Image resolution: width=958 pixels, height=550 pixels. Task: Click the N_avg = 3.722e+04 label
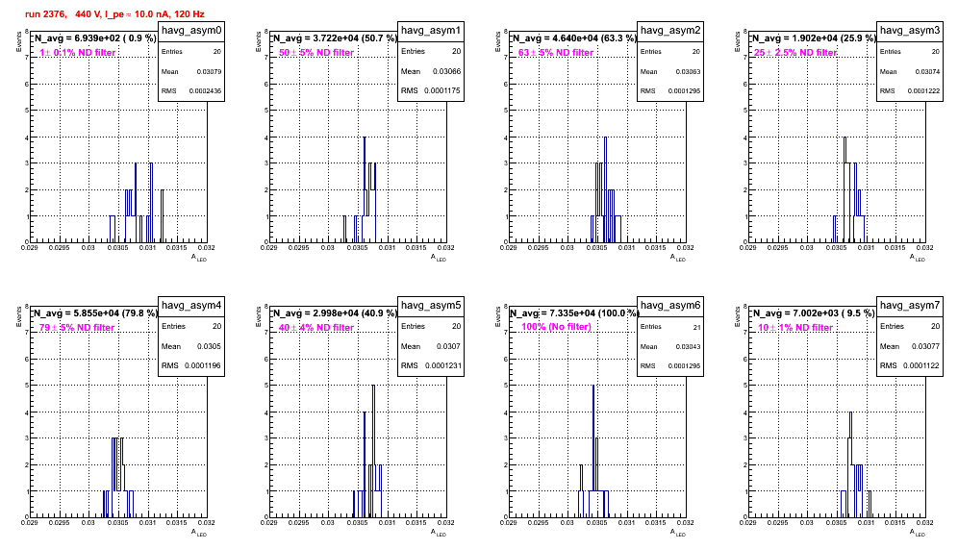[x=334, y=37]
